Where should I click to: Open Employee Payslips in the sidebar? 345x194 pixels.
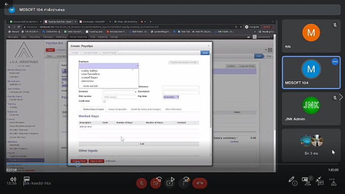(18, 156)
